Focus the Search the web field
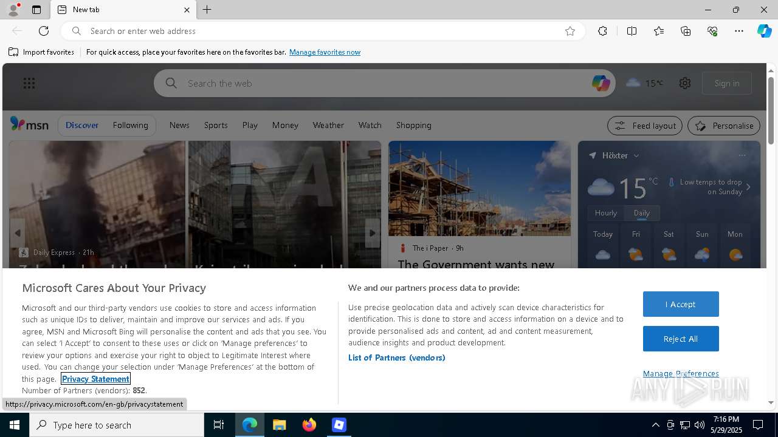Viewport: 778px width, 437px height. tap(384, 83)
